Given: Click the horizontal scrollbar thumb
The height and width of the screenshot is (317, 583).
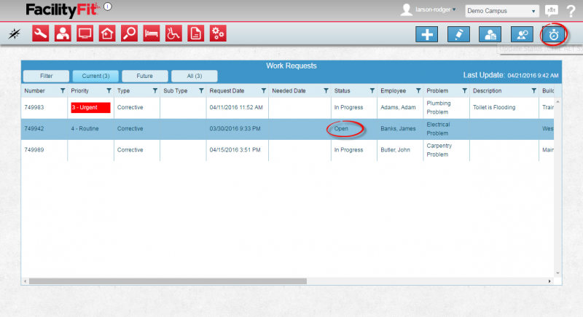Looking at the screenshot, I should coord(168,281).
